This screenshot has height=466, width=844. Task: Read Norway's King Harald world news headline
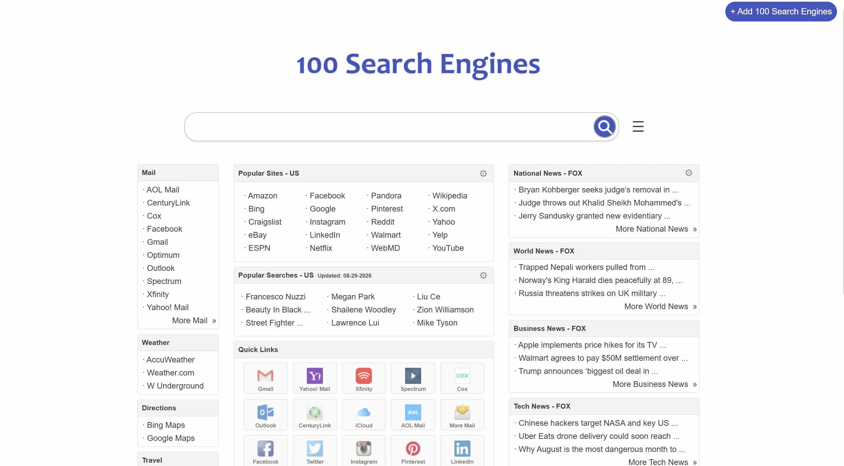600,280
